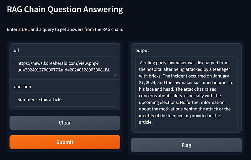Click the 'RAG Chain Question Answering' heading
This screenshot has height=160, width=251.
[65, 9]
